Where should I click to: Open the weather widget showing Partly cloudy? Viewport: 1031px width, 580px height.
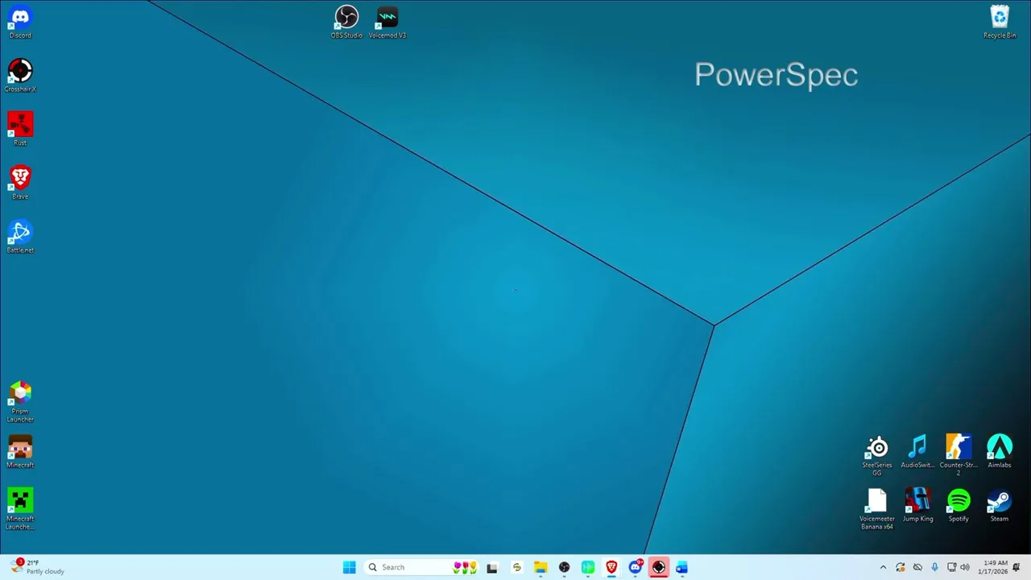point(38,566)
